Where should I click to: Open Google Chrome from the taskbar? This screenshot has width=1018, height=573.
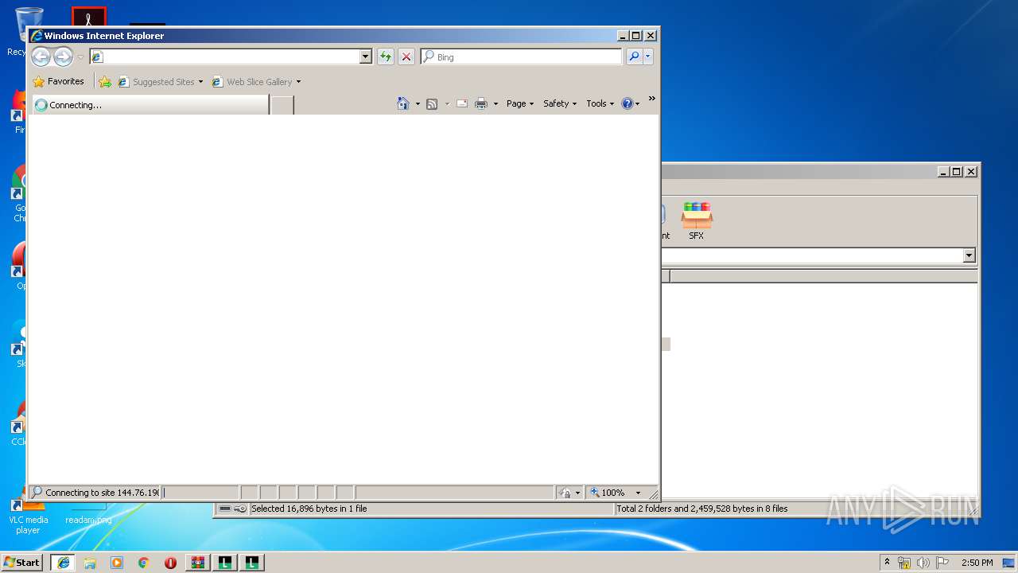point(143,563)
